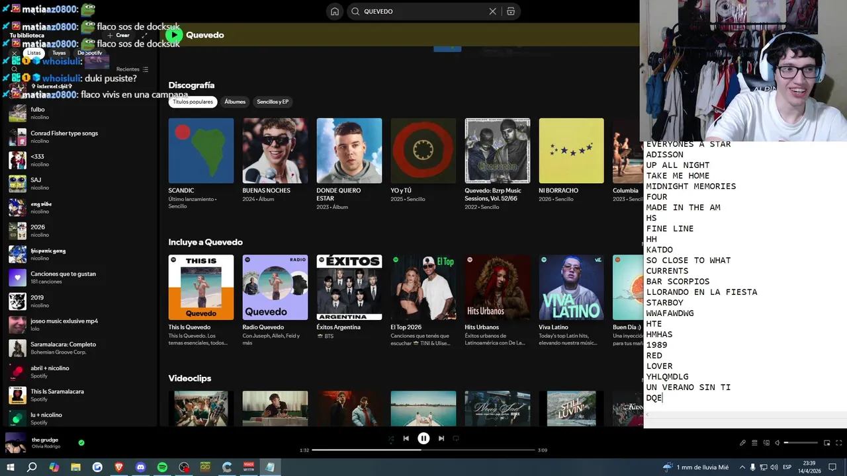Open the Incluye a Quevedo heading
This screenshot has width=847, height=476.
pos(205,242)
